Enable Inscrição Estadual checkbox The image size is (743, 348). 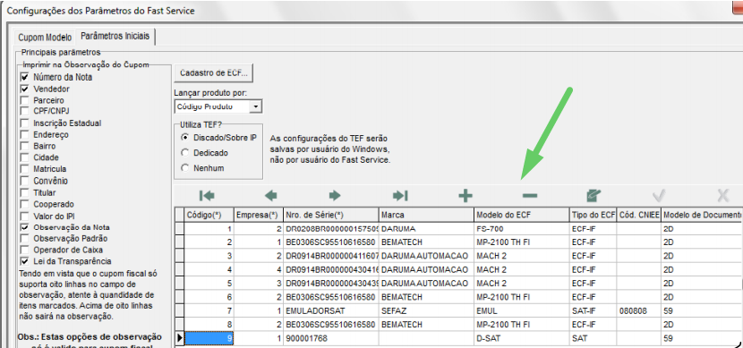pos(25,123)
